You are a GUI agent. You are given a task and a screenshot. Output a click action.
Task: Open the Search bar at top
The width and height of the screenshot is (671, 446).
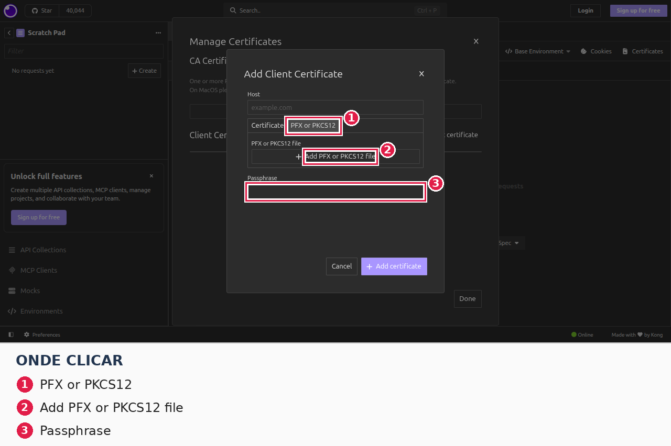tap(335, 10)
